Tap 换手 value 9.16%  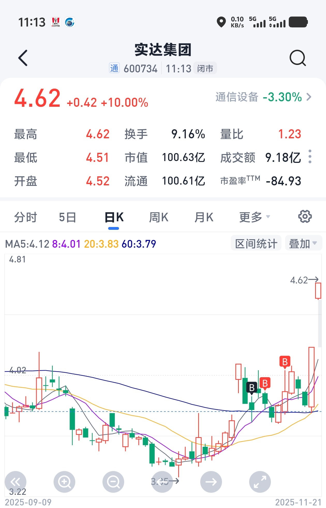188,134
